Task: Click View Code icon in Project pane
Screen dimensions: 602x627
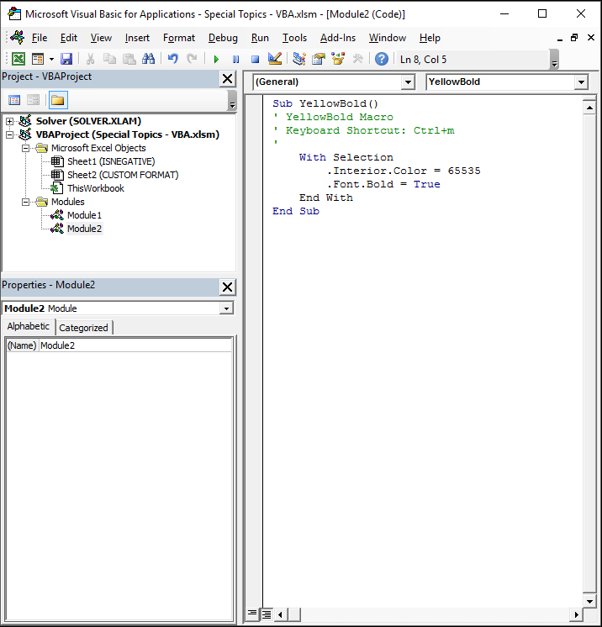Action: (14, 100)
